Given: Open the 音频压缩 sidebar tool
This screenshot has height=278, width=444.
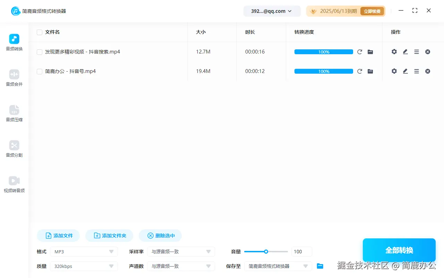Looking at the screenshot, I should coord(14,114).
